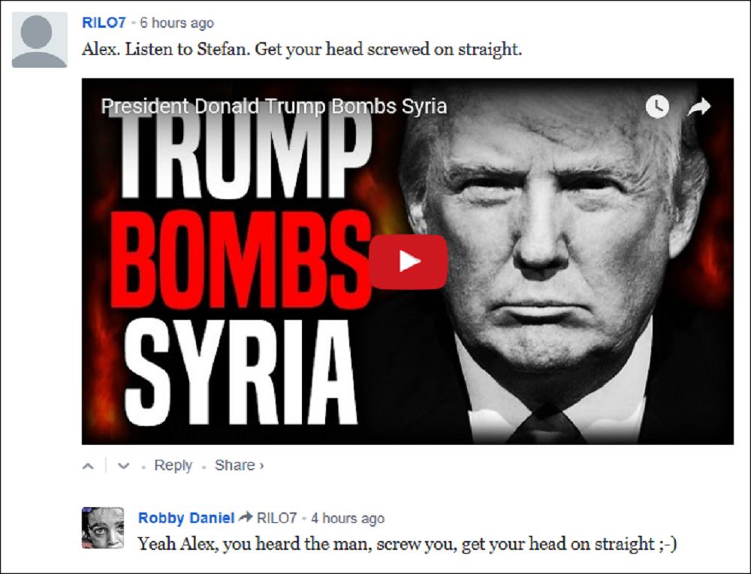Click Robby Daniel's reply text
The width and height of the screenshot is (751, 574).
coord(407,544)
